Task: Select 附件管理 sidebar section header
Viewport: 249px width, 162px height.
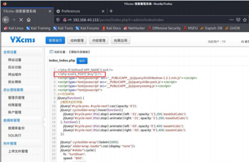Action: pyautogui.click(x=10, y=144)
